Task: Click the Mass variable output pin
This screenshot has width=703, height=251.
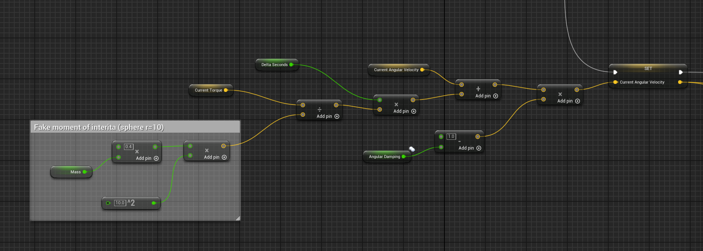Action: pyautogui.click(x=84, y=172)
